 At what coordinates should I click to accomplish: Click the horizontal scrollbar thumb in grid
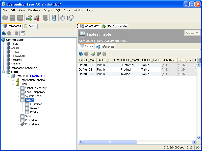pyautogui.click(x=110, y=142)
